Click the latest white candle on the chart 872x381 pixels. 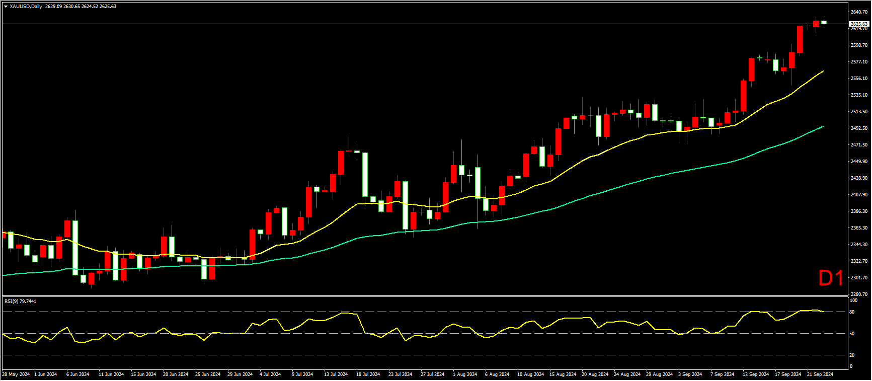[x=824, y=22]
